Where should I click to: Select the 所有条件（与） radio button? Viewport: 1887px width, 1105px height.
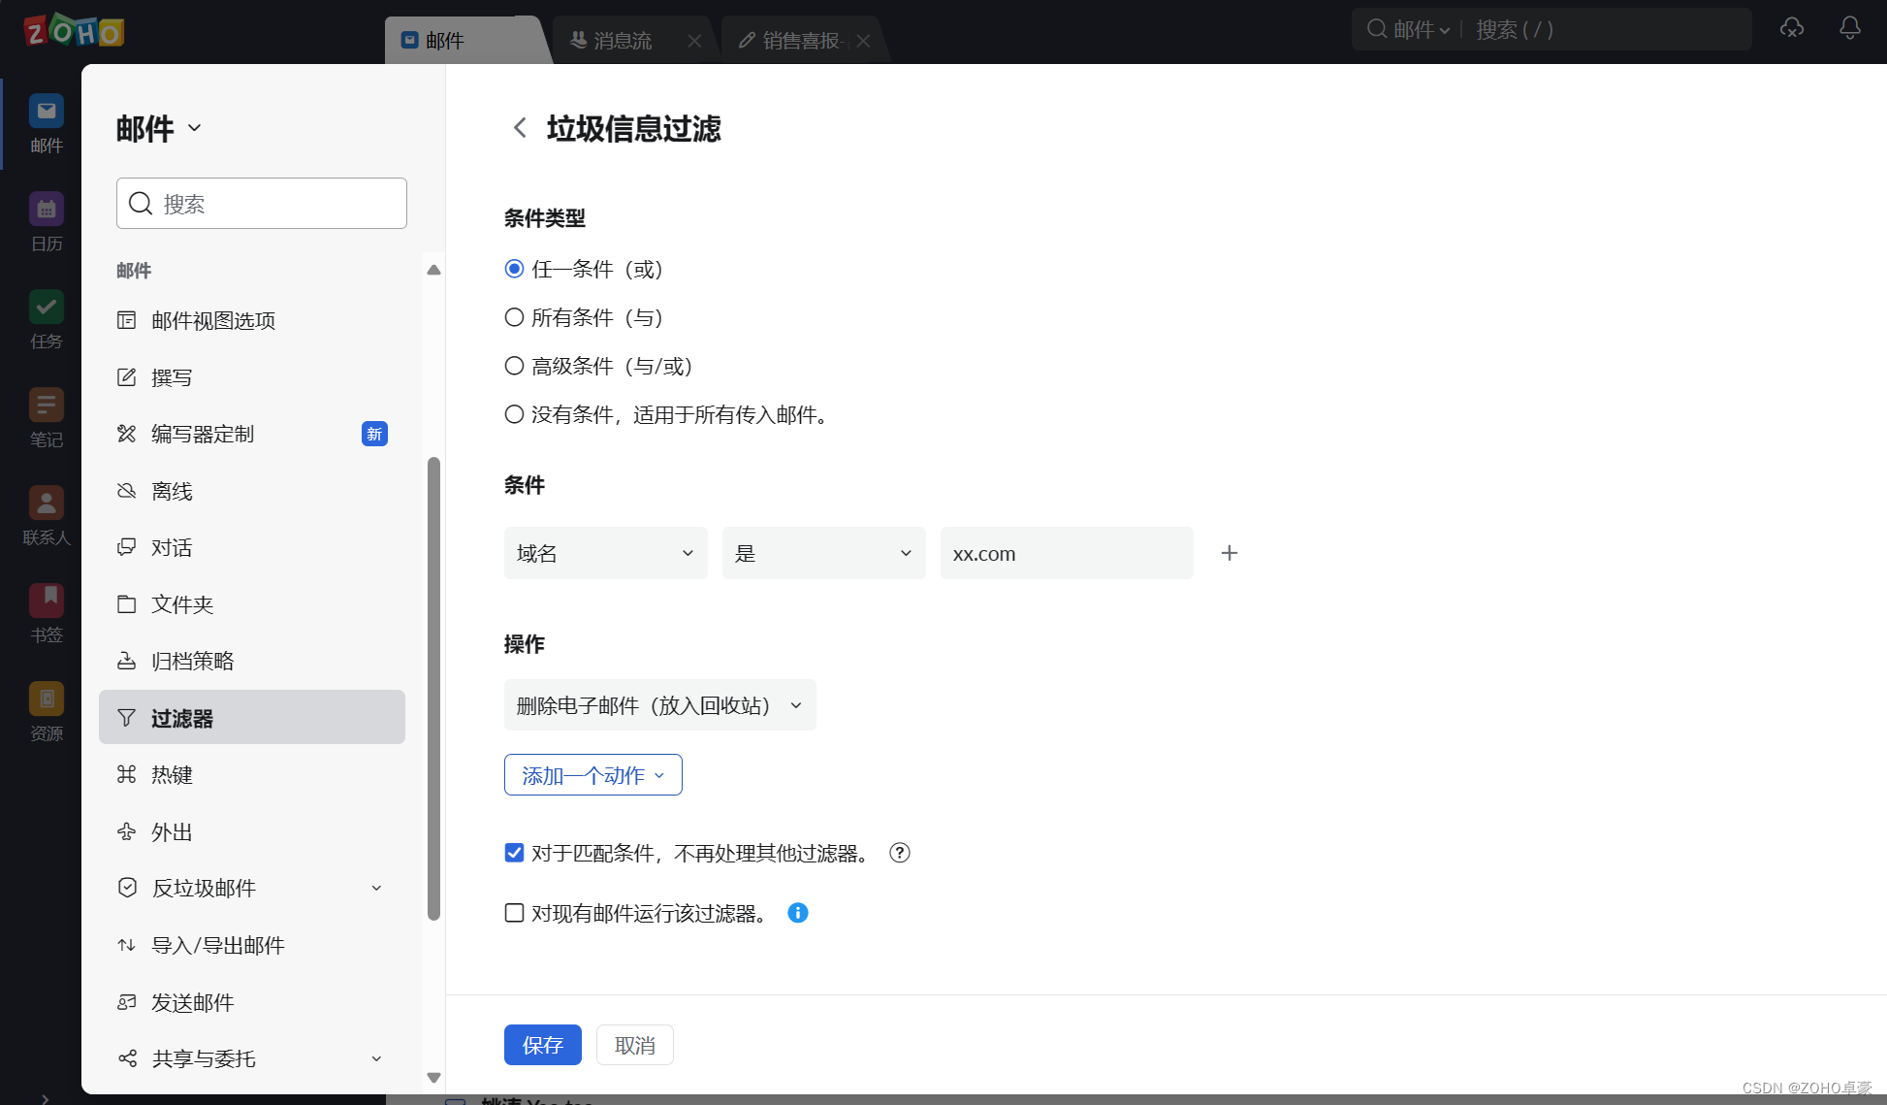514,317
